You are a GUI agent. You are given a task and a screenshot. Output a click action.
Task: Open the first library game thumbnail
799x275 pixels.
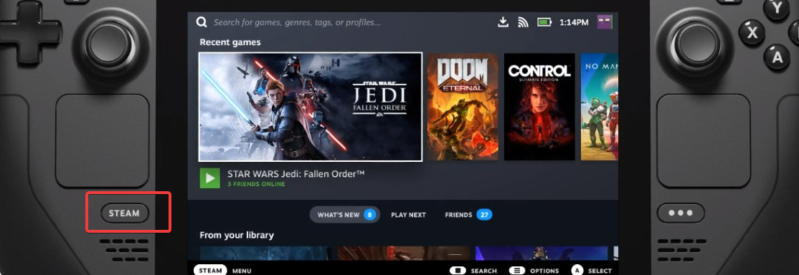pyautogui.click(x=265, y=253)
